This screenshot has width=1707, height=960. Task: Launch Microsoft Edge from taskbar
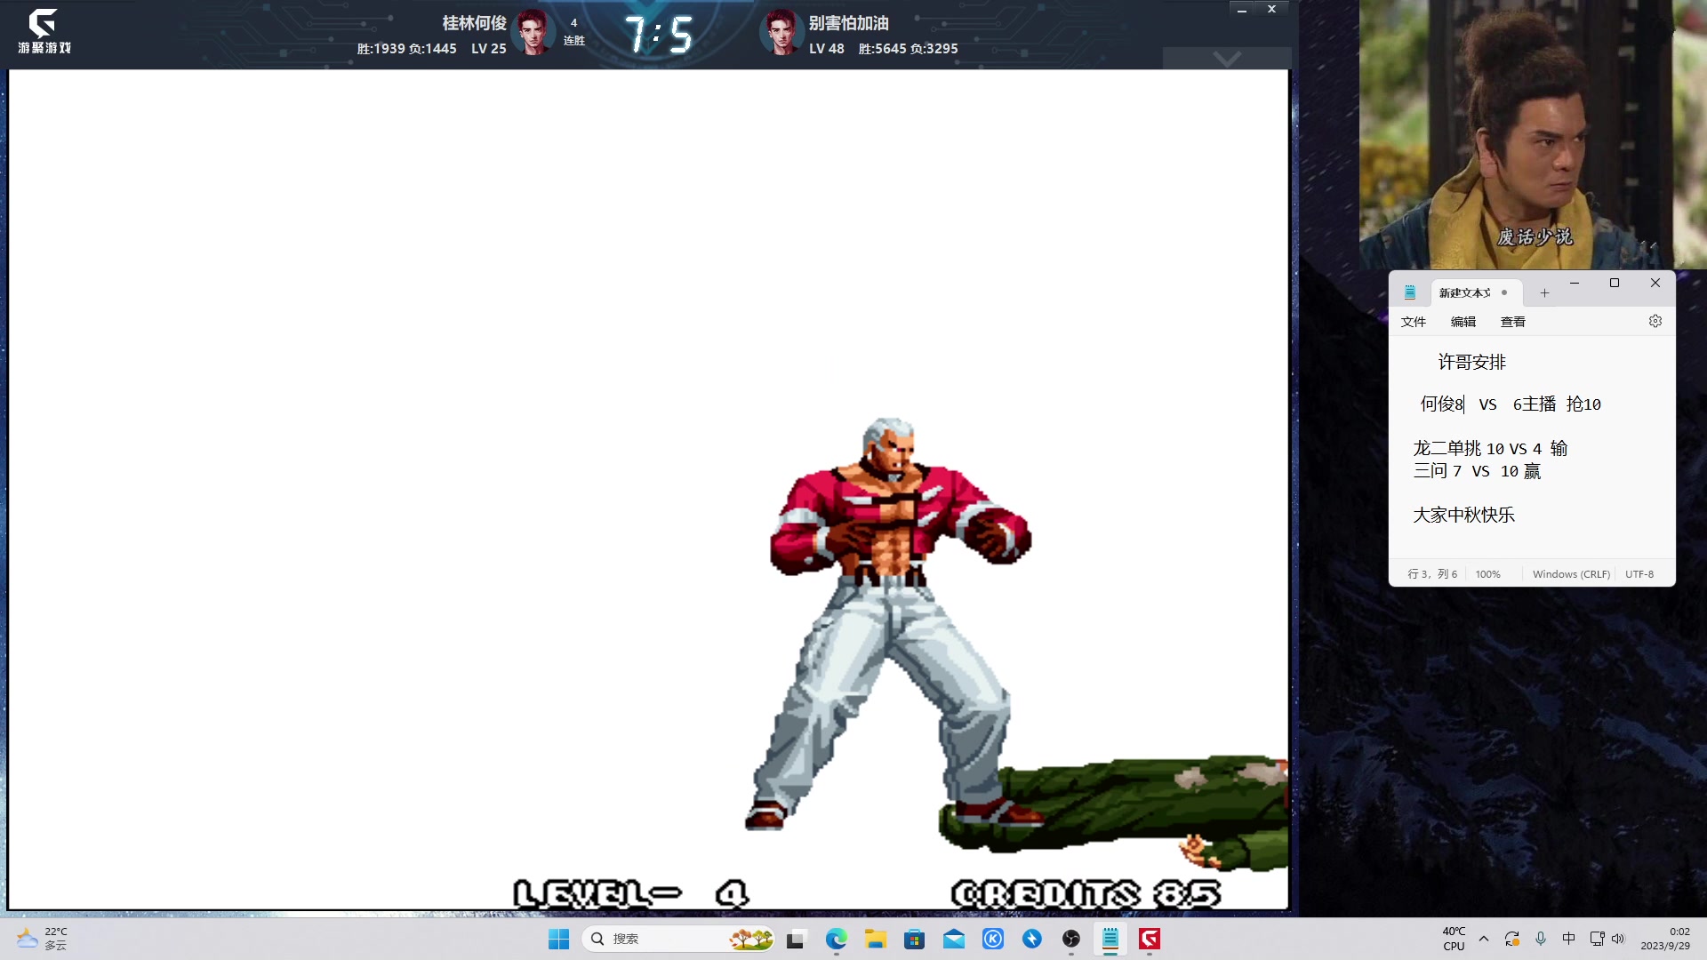pyautogui.click(x=836, y=939)
